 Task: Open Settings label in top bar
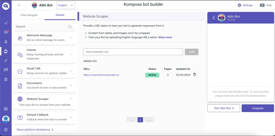pos(248,5)
